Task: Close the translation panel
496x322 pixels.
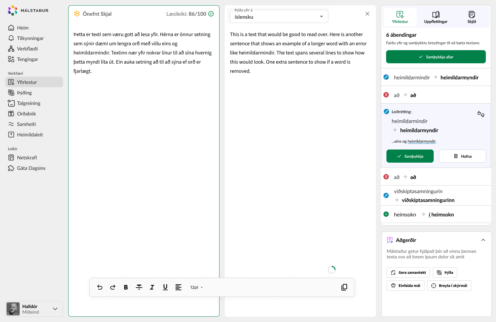Action: (367, 14)
